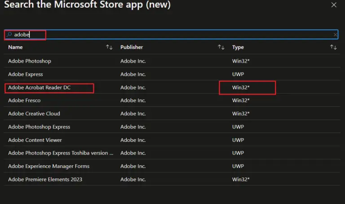Sort by Type column arrows

[333, 47]
